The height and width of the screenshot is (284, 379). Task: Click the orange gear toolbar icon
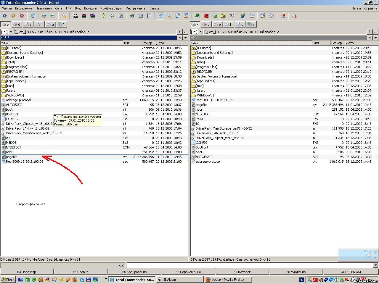[13, 16]
